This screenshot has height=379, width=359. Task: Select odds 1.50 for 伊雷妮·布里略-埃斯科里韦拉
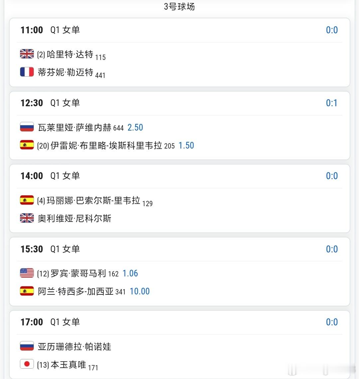click(186, 146)
